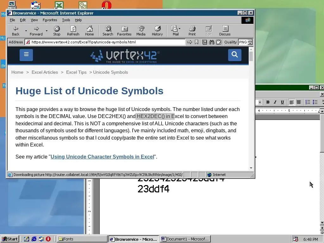This screenshot has height=243, width=324.
Task: Open the File menu
Action: tap(12, 20)
